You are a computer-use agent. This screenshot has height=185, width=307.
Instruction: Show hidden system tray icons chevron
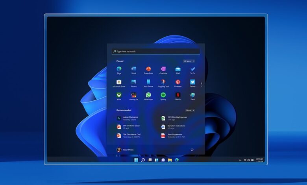(240, 160)
